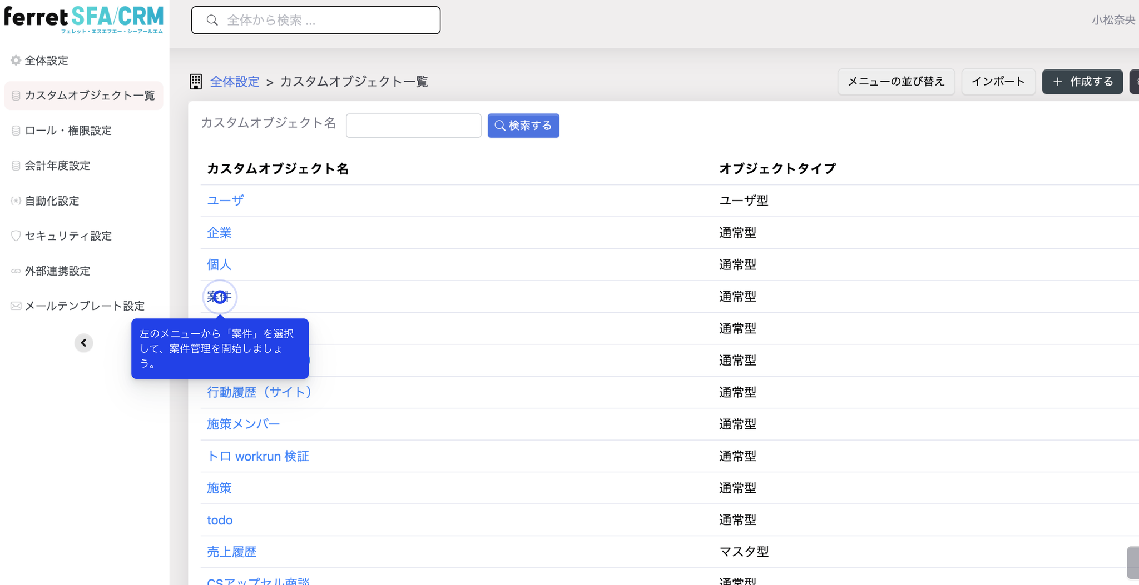The width and height of the screenshot is (1139, 585).
Task: Click the カスタムオブジェクト名 filter field
Action: [413, 126]
